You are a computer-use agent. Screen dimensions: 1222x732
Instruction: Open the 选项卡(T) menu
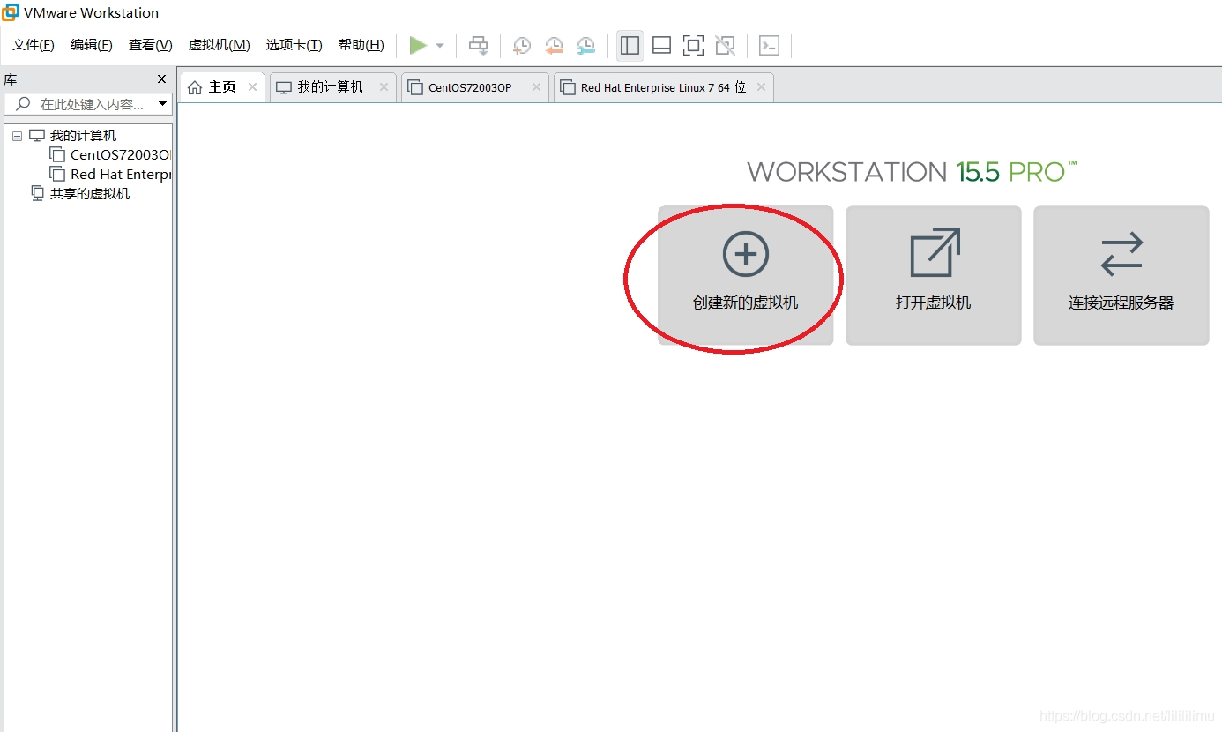(x=294, y=45)
